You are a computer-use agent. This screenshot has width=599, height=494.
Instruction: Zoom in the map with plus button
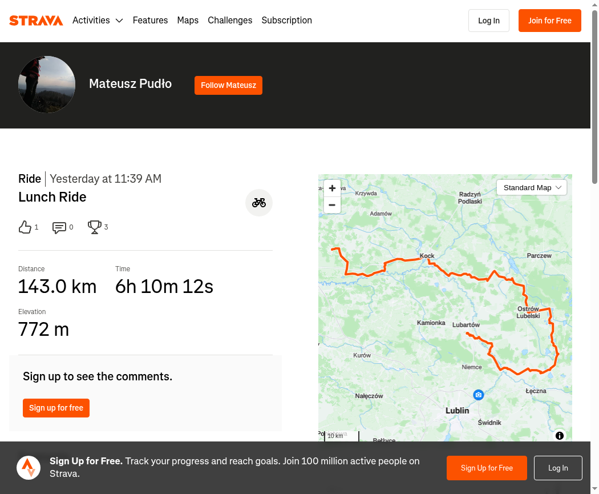[x=332, y=188]
